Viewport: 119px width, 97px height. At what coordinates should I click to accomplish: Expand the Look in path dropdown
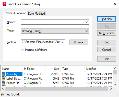[x=63, y=42]
